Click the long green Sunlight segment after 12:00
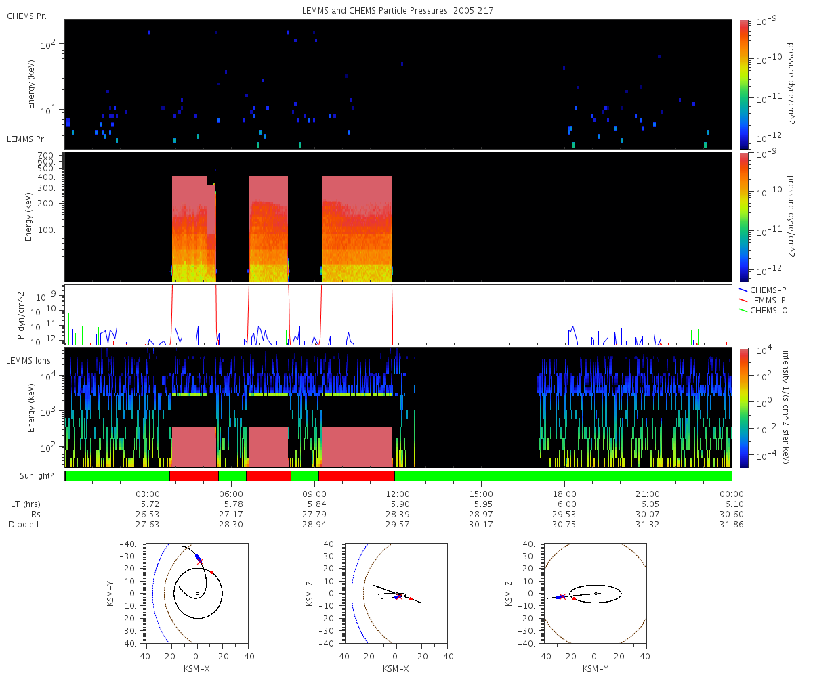 [563, 476]
